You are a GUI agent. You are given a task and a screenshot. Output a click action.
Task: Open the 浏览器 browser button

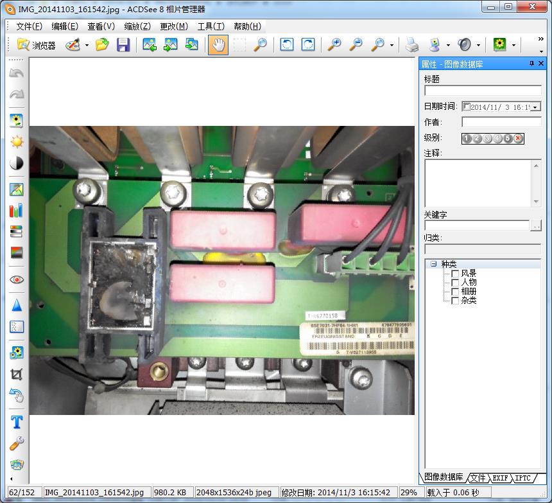pos(36,45)
